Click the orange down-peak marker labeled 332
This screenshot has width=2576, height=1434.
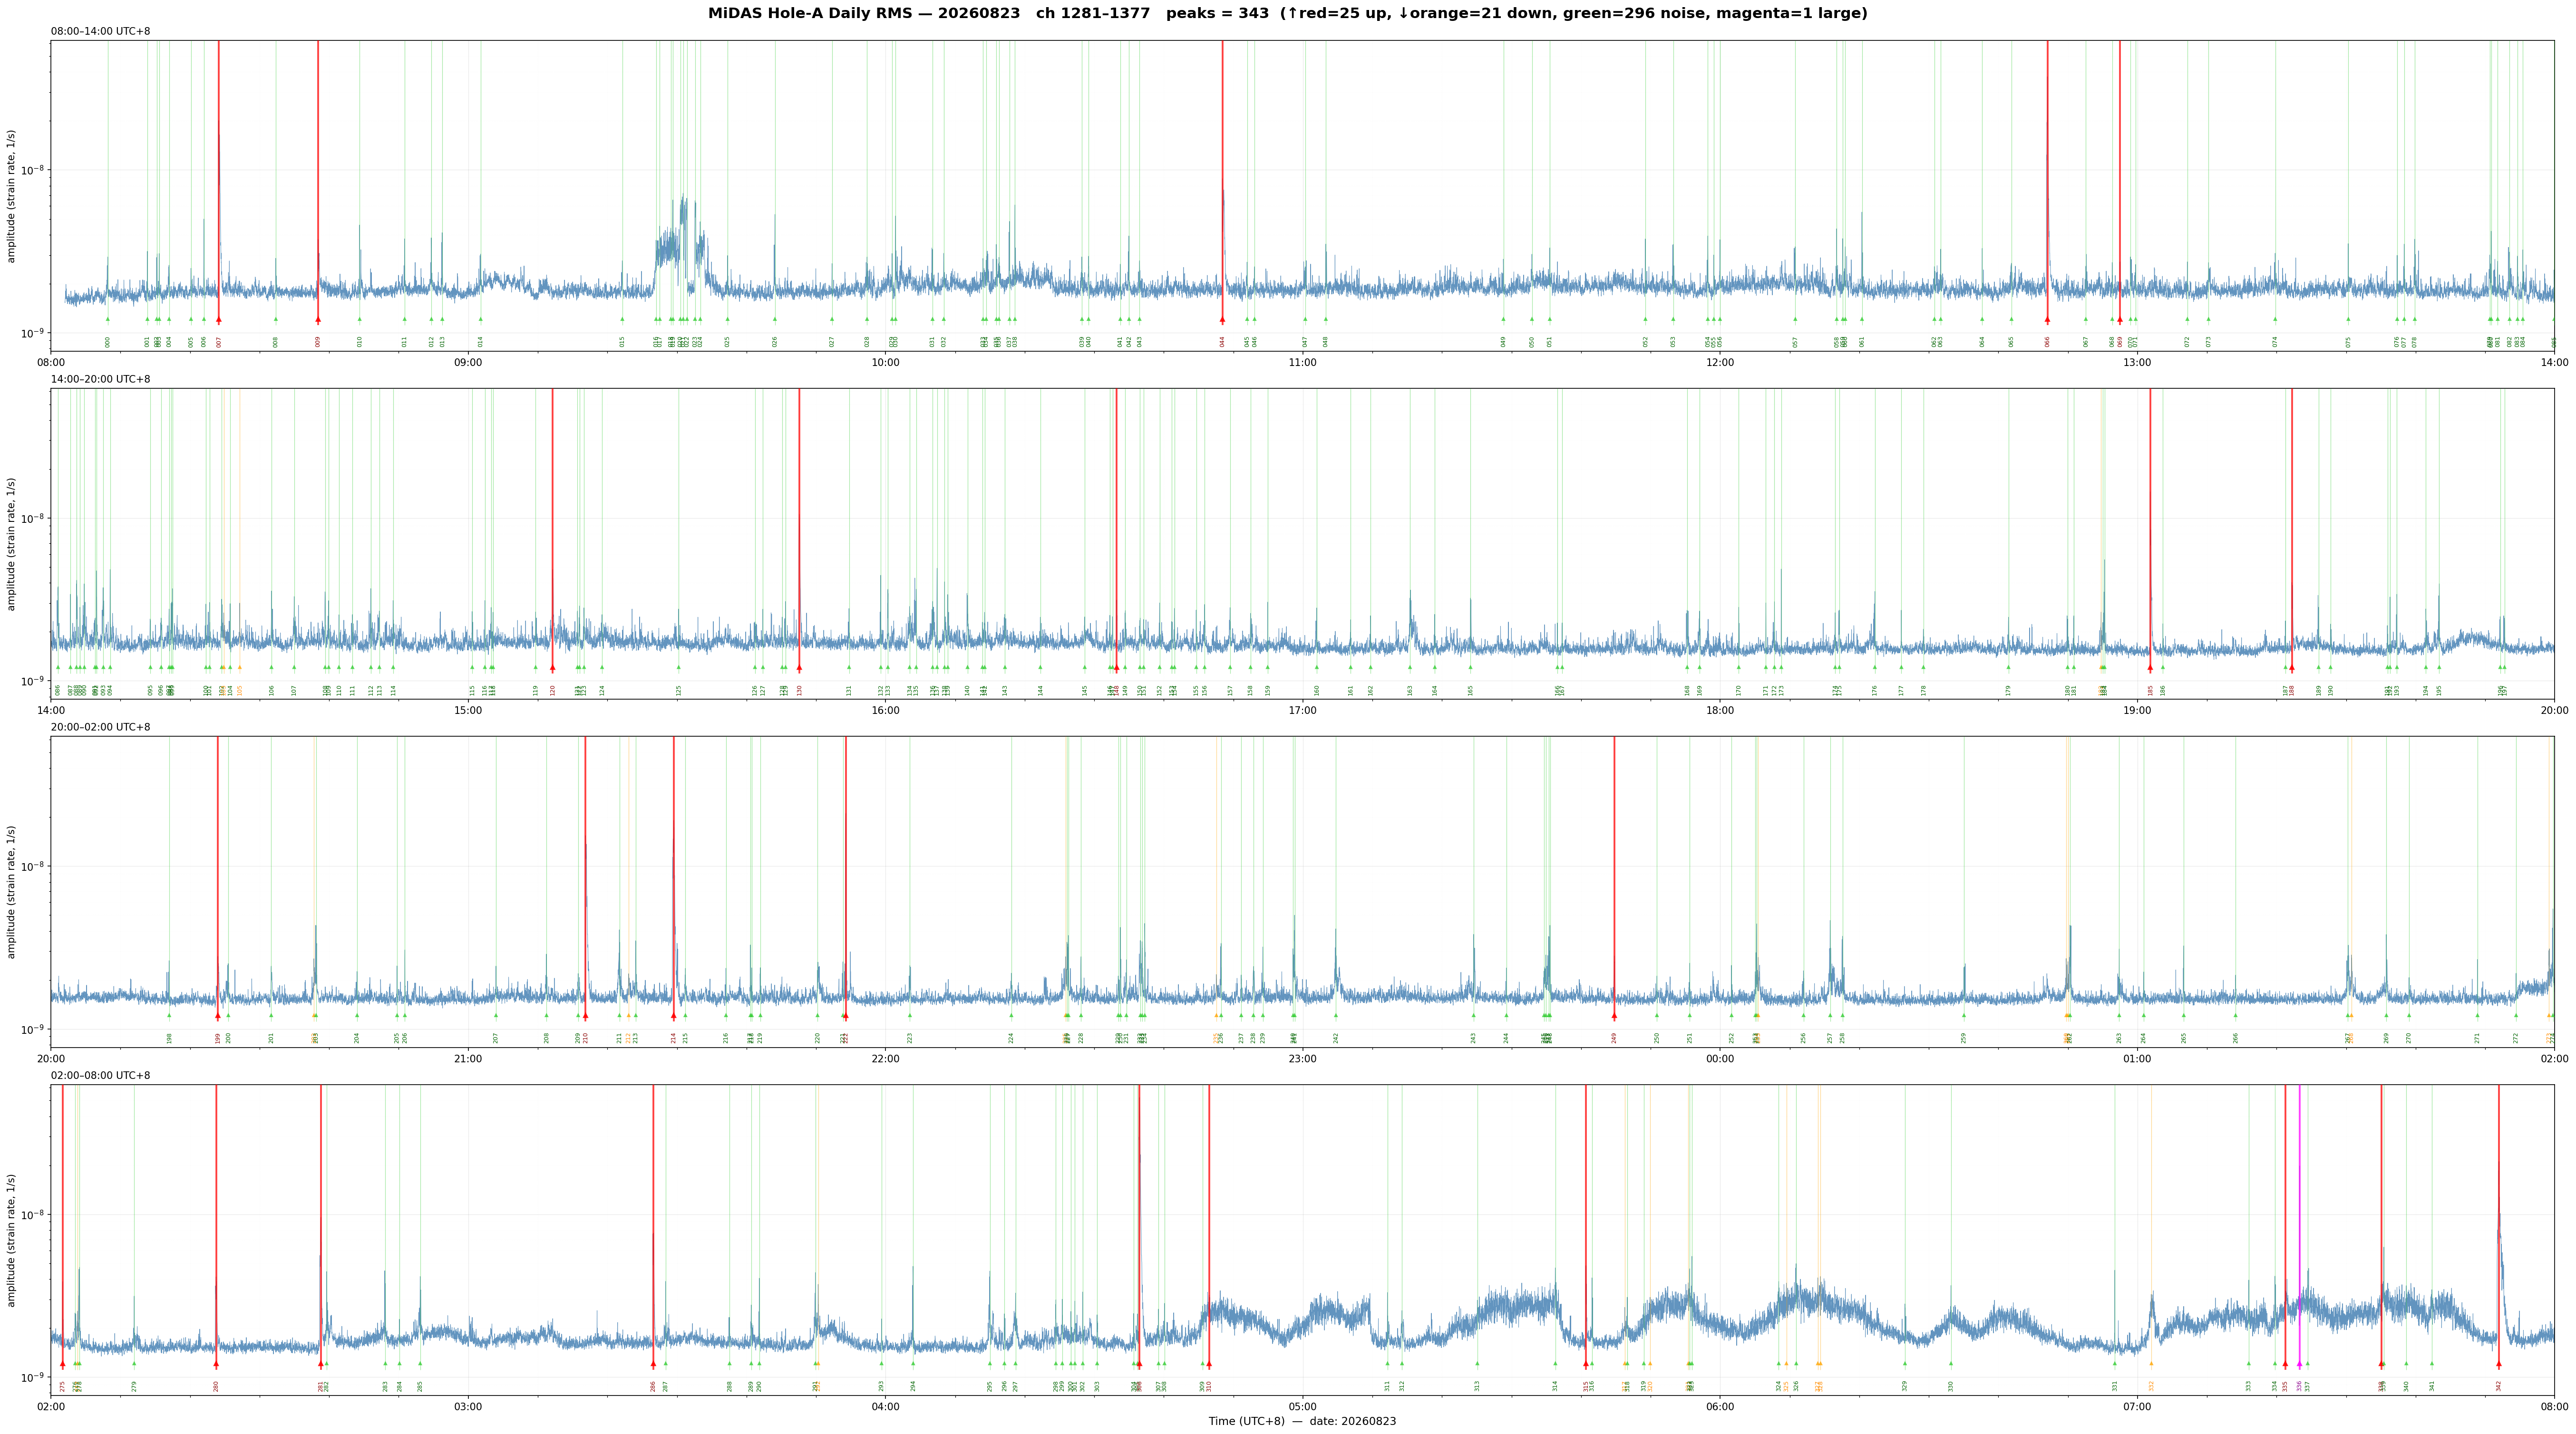click(2151, 1364)
